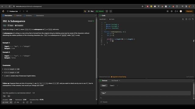195x109 pixels.
Task: Open the user avatar menu
Action: coord(181,11)
